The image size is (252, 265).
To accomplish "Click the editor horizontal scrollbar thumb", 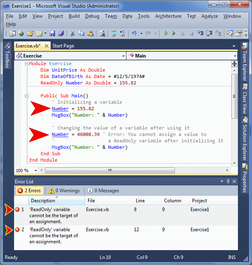I will (x=110, y=171).
